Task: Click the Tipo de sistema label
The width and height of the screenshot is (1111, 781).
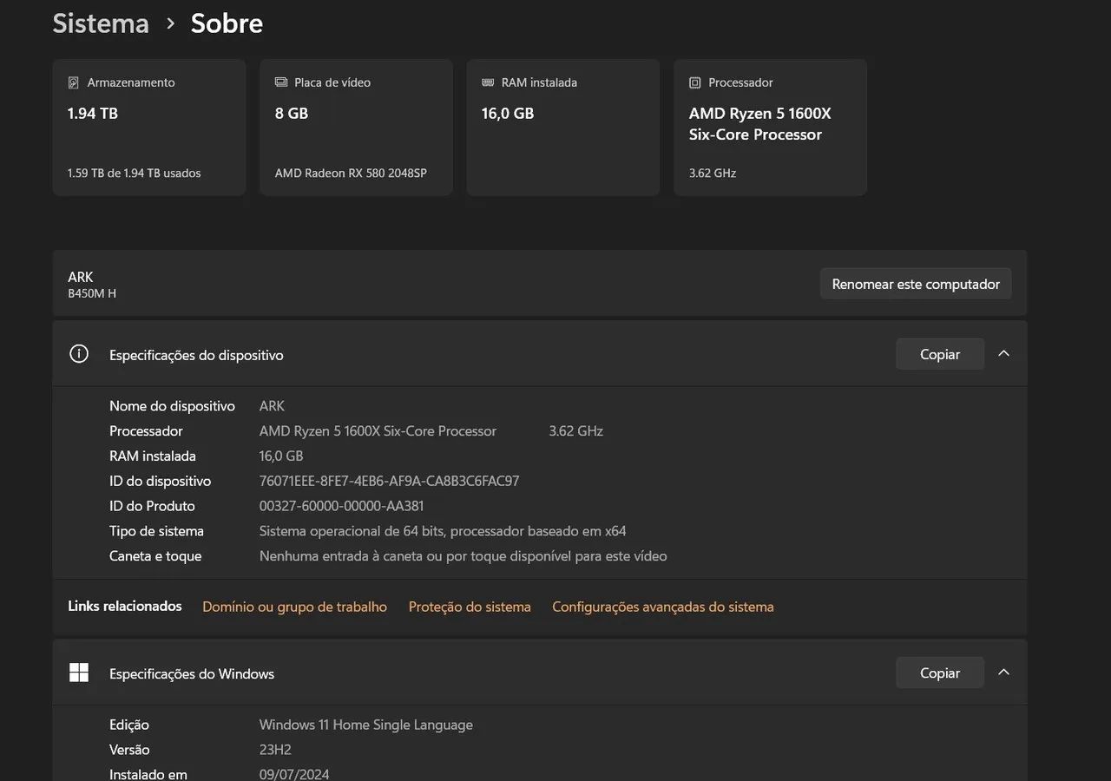Action: 156,531
